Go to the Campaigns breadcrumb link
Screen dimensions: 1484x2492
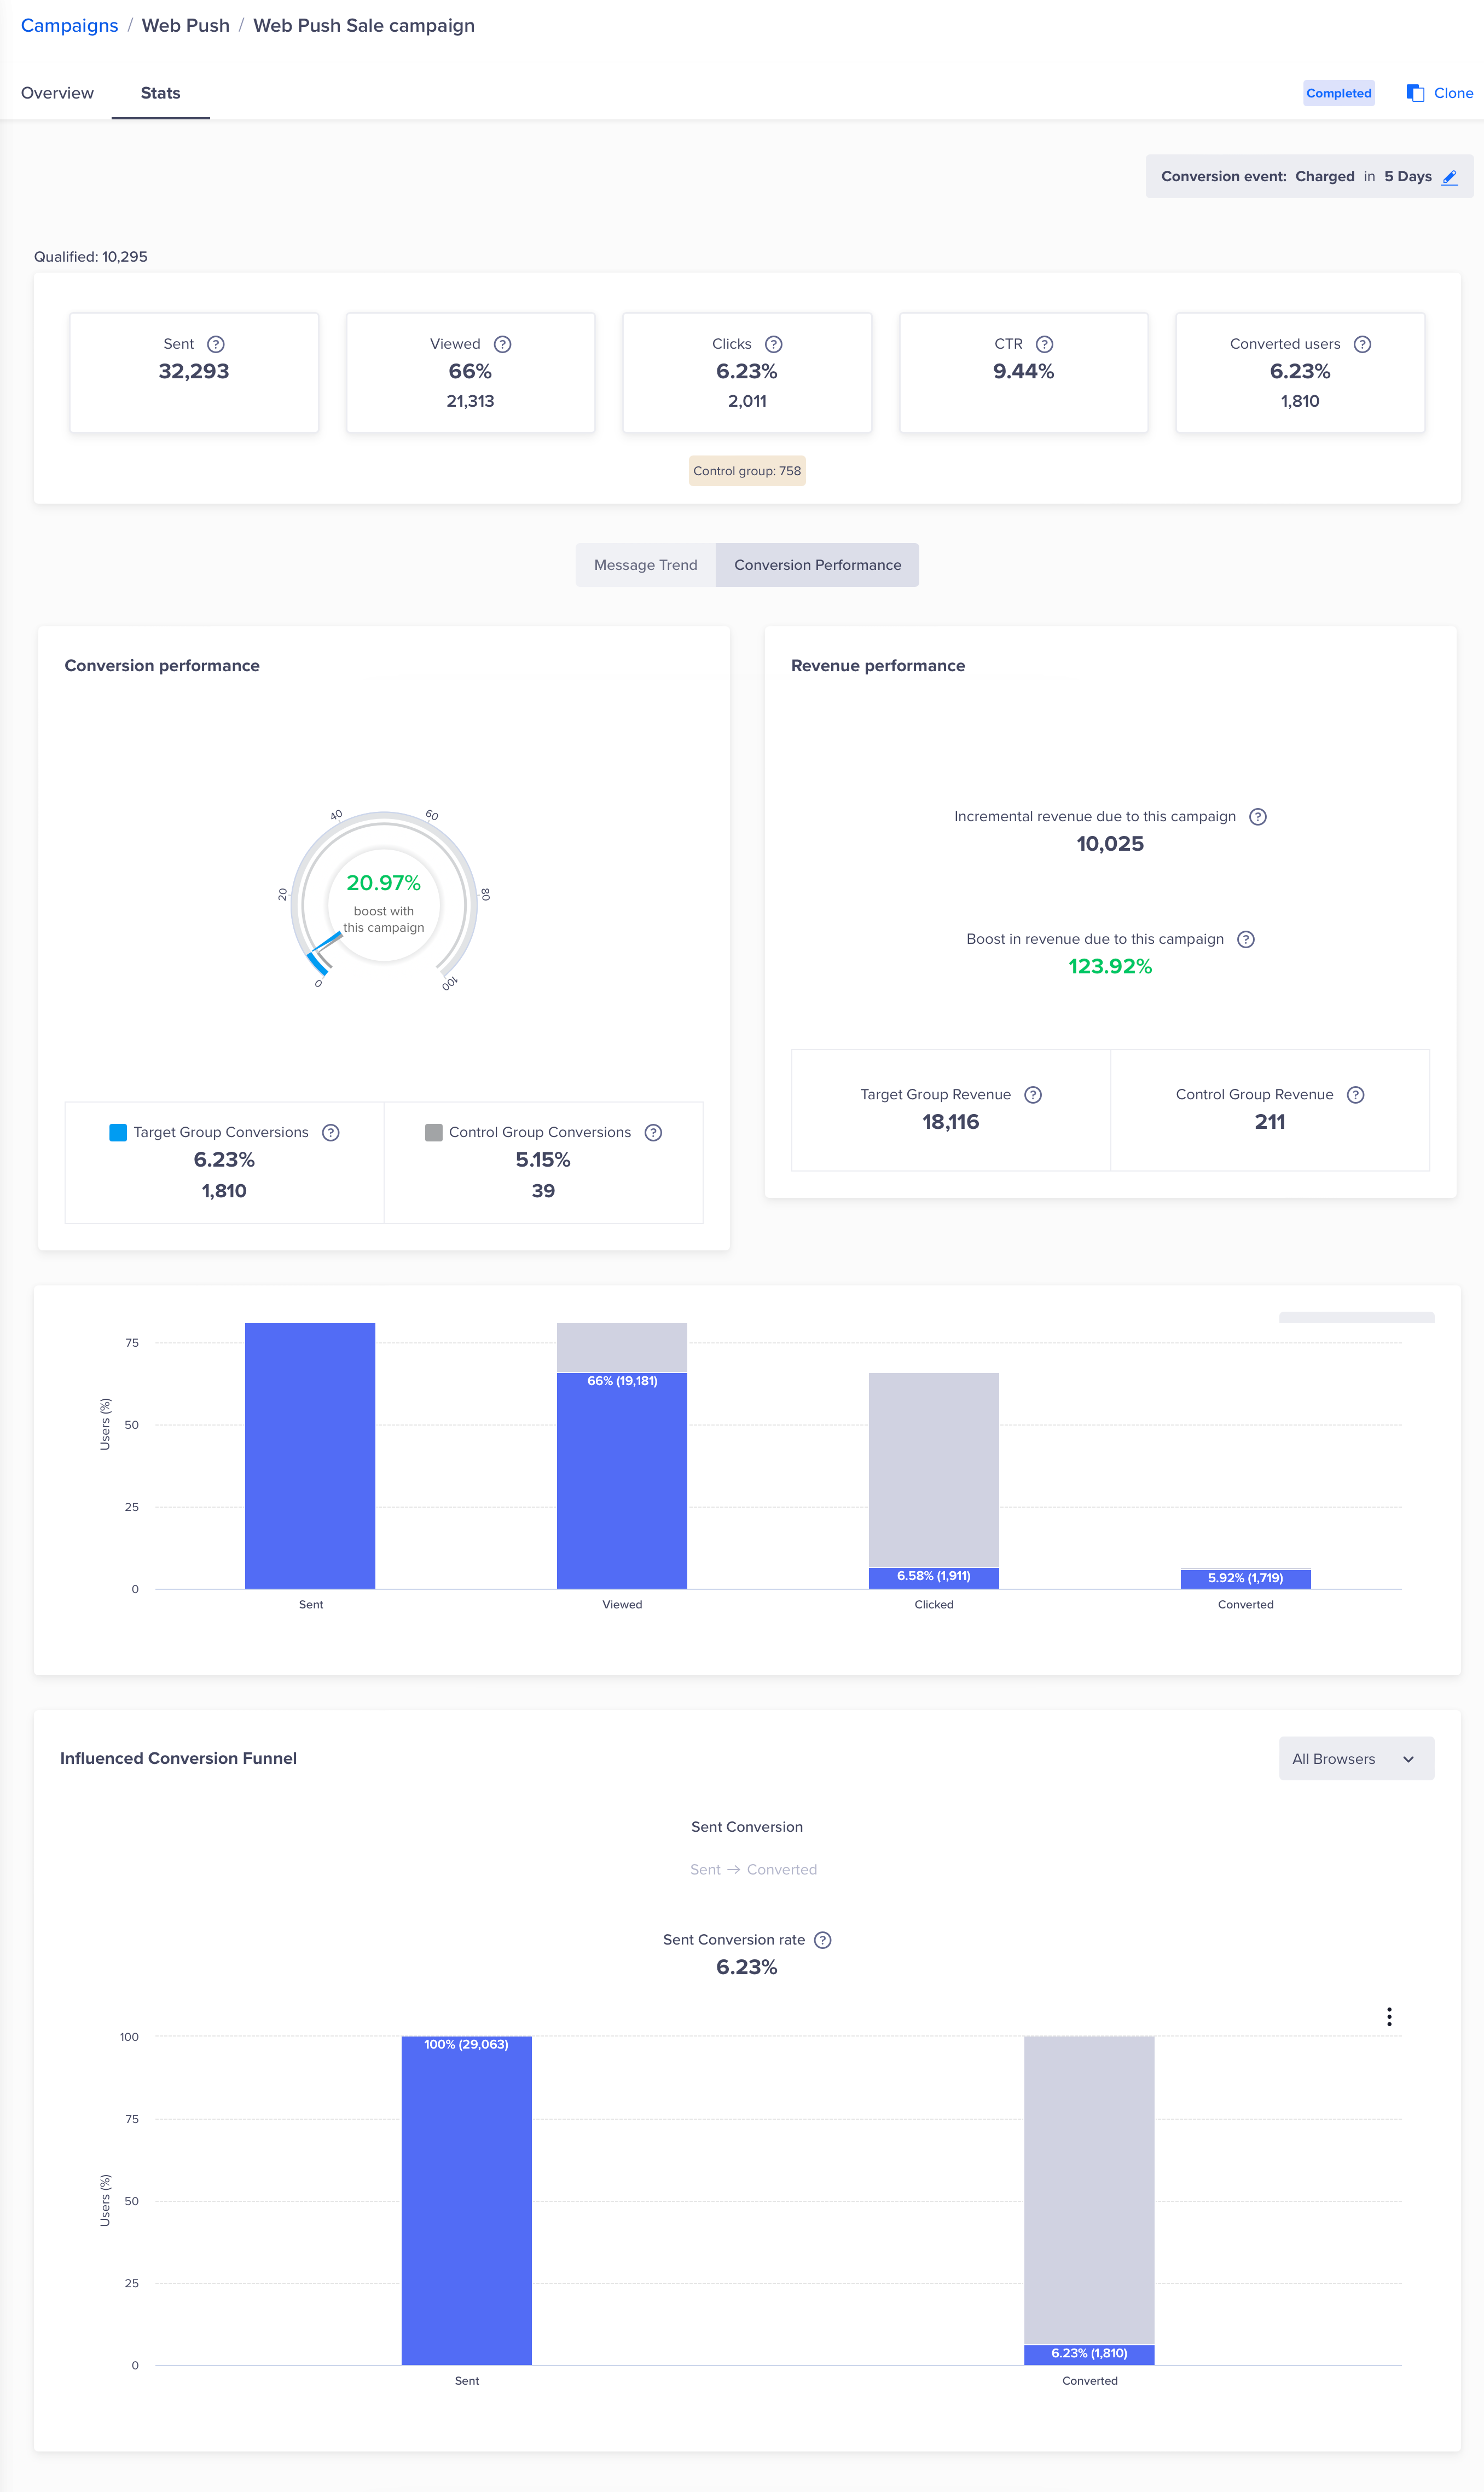[x=70, y=26]
